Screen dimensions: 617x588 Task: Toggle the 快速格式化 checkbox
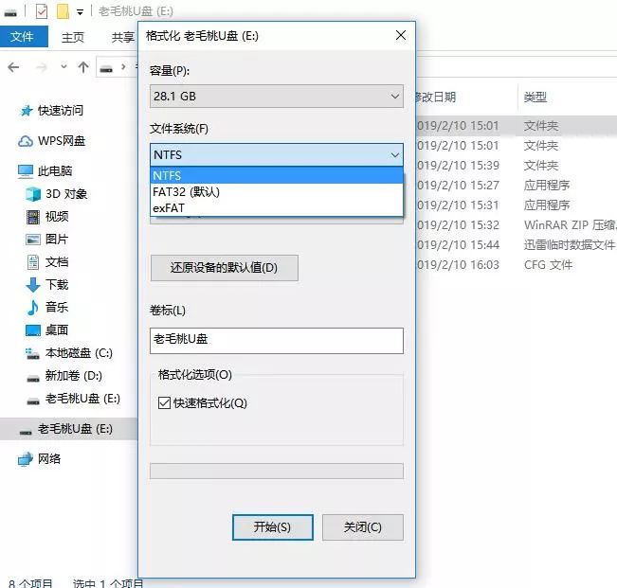coord(165,403)
